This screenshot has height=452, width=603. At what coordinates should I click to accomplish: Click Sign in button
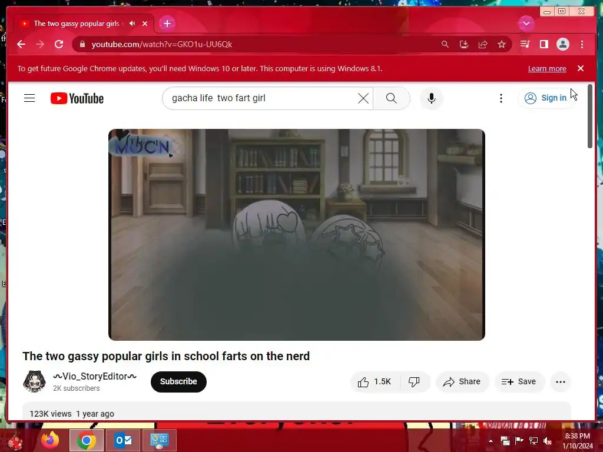click(546, 98)
